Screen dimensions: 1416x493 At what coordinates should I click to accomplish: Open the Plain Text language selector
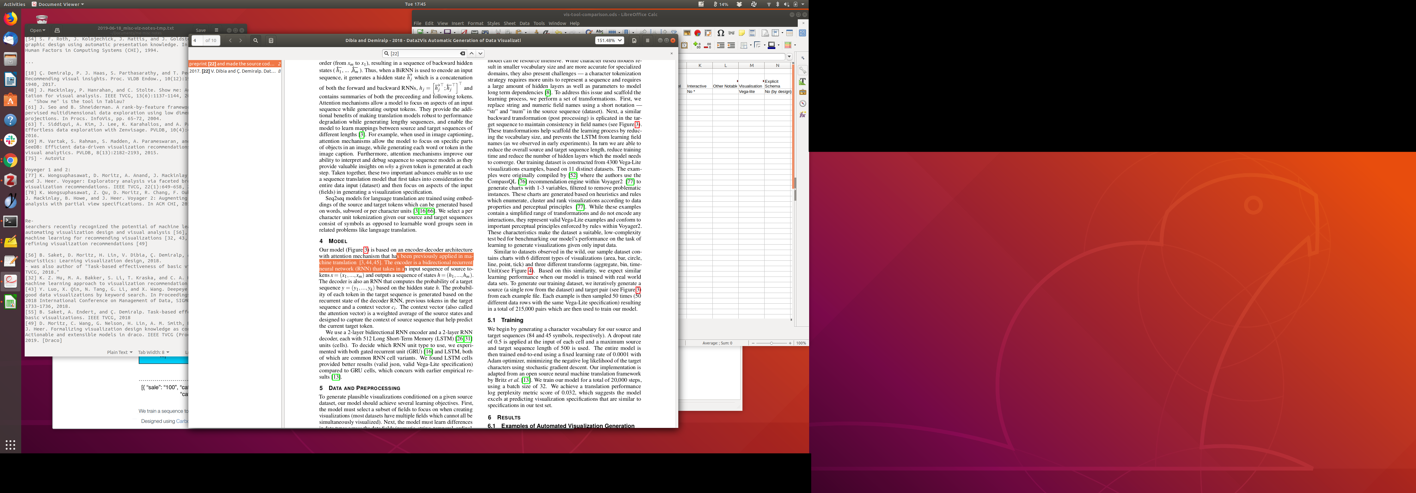pos(119,352)
